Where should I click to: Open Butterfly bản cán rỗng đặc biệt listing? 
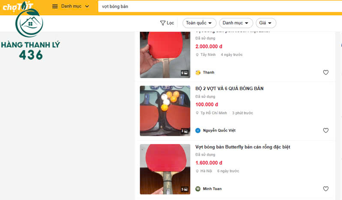[243, 147]
